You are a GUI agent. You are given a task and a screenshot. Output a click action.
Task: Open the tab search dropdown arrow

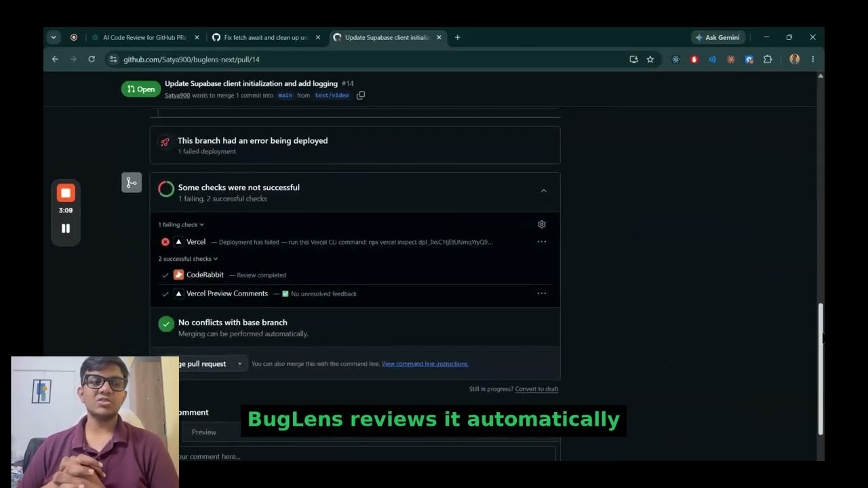pyautogui.click(x=54, y=37)
